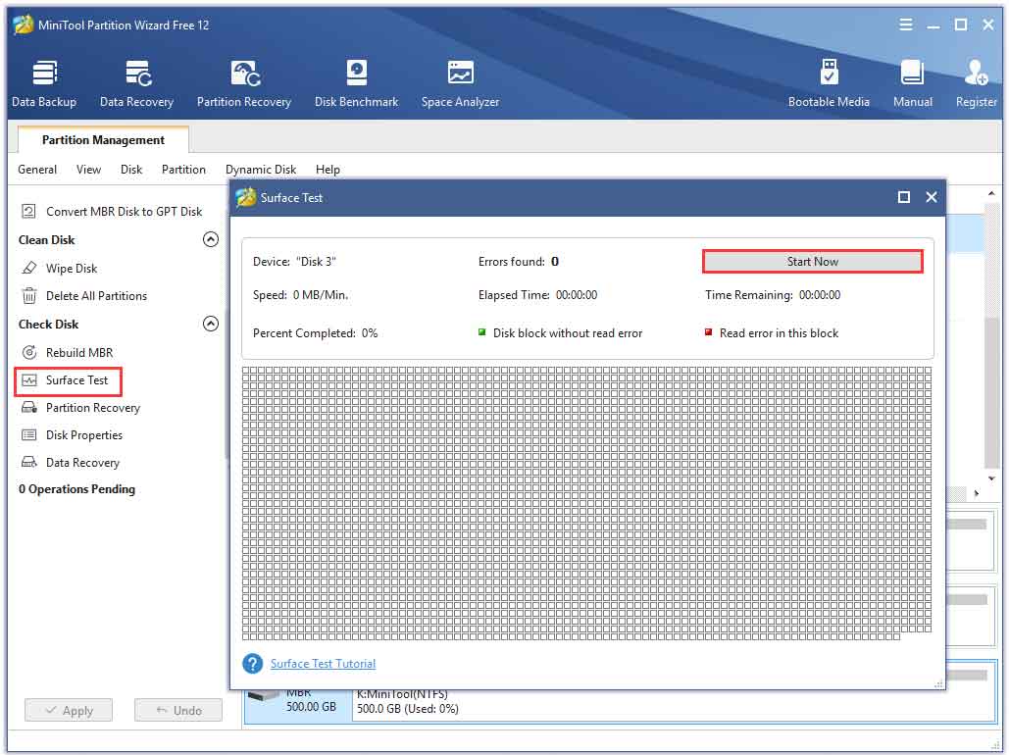Image resolution: width=1009 pixels, height=755 pixels.
Task: Open the Space Analyzer
Action: click(x=460, y=83)
